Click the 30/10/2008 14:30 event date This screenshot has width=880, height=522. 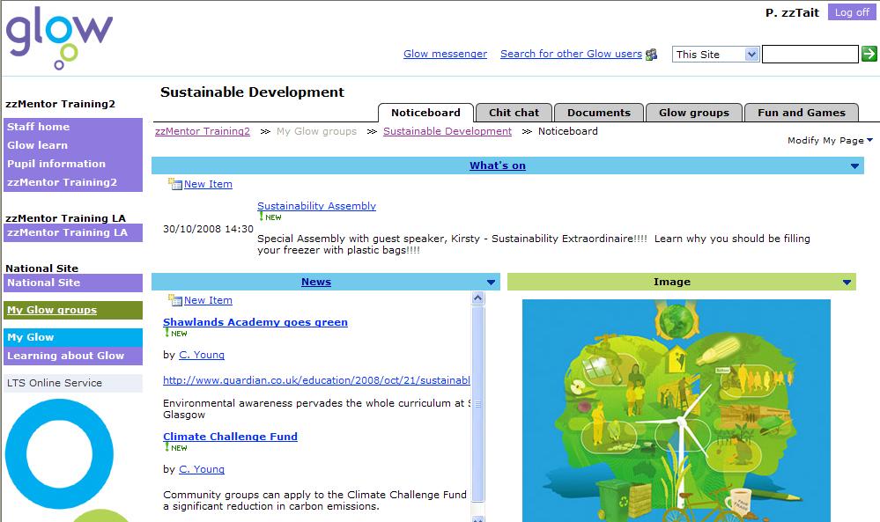point(208,229)
